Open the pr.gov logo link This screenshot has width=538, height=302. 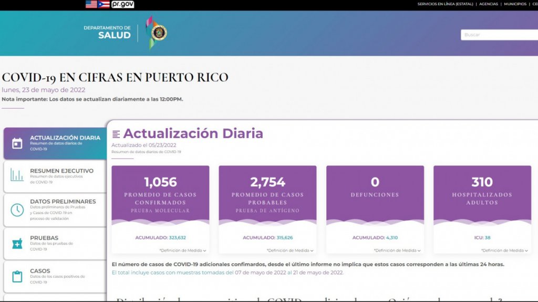pos(122,4)
